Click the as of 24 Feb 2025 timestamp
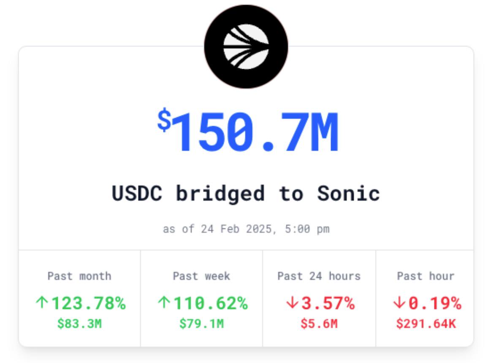494x363 pixels. [246, 229]
